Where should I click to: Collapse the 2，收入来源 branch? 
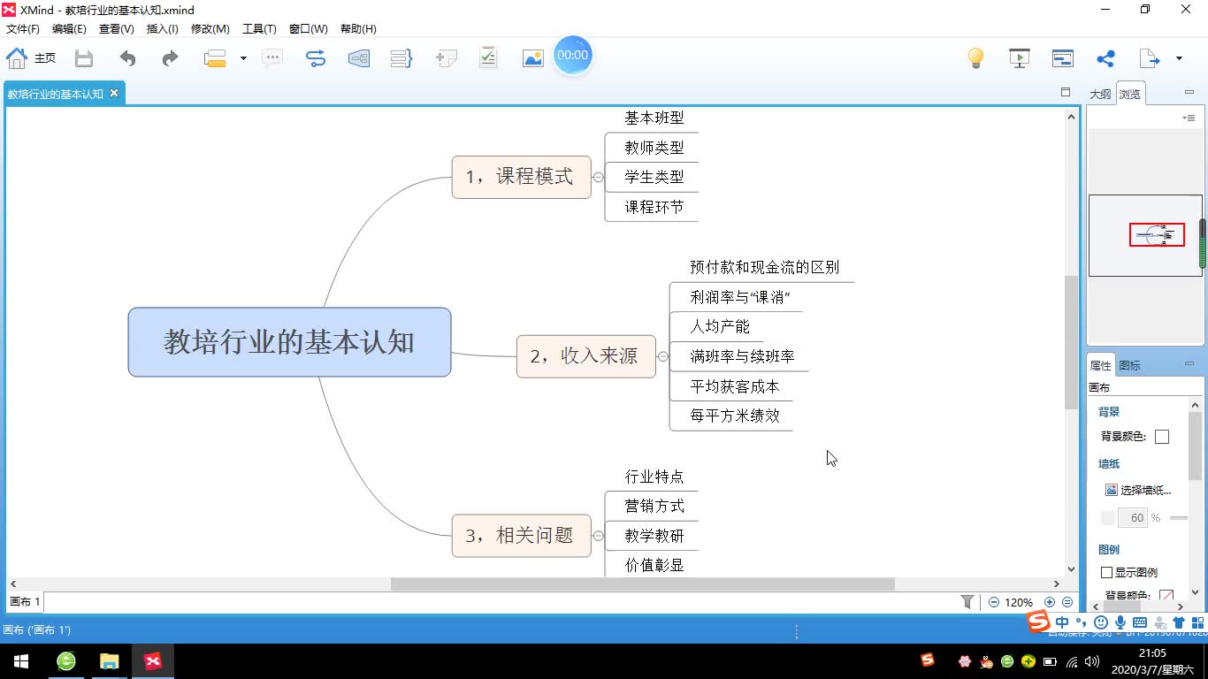(663, 356)
